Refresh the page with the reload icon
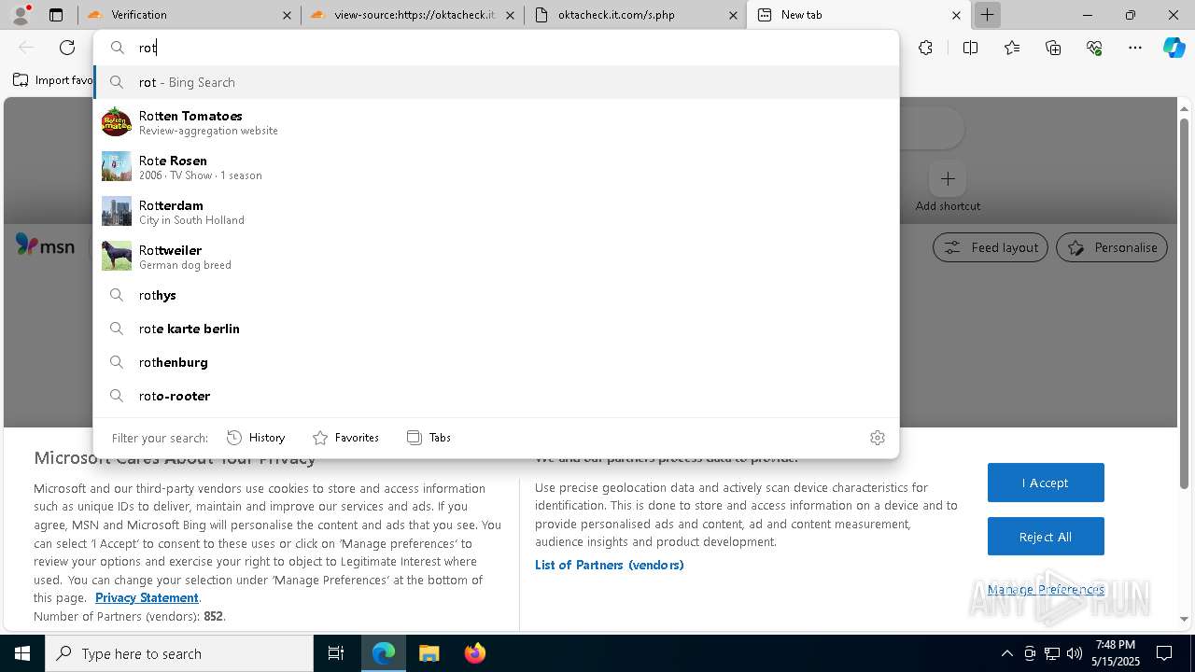This screenshot has width=1195, height=672. [67, 48]
